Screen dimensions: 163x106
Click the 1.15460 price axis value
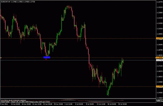tap(160, 82)
